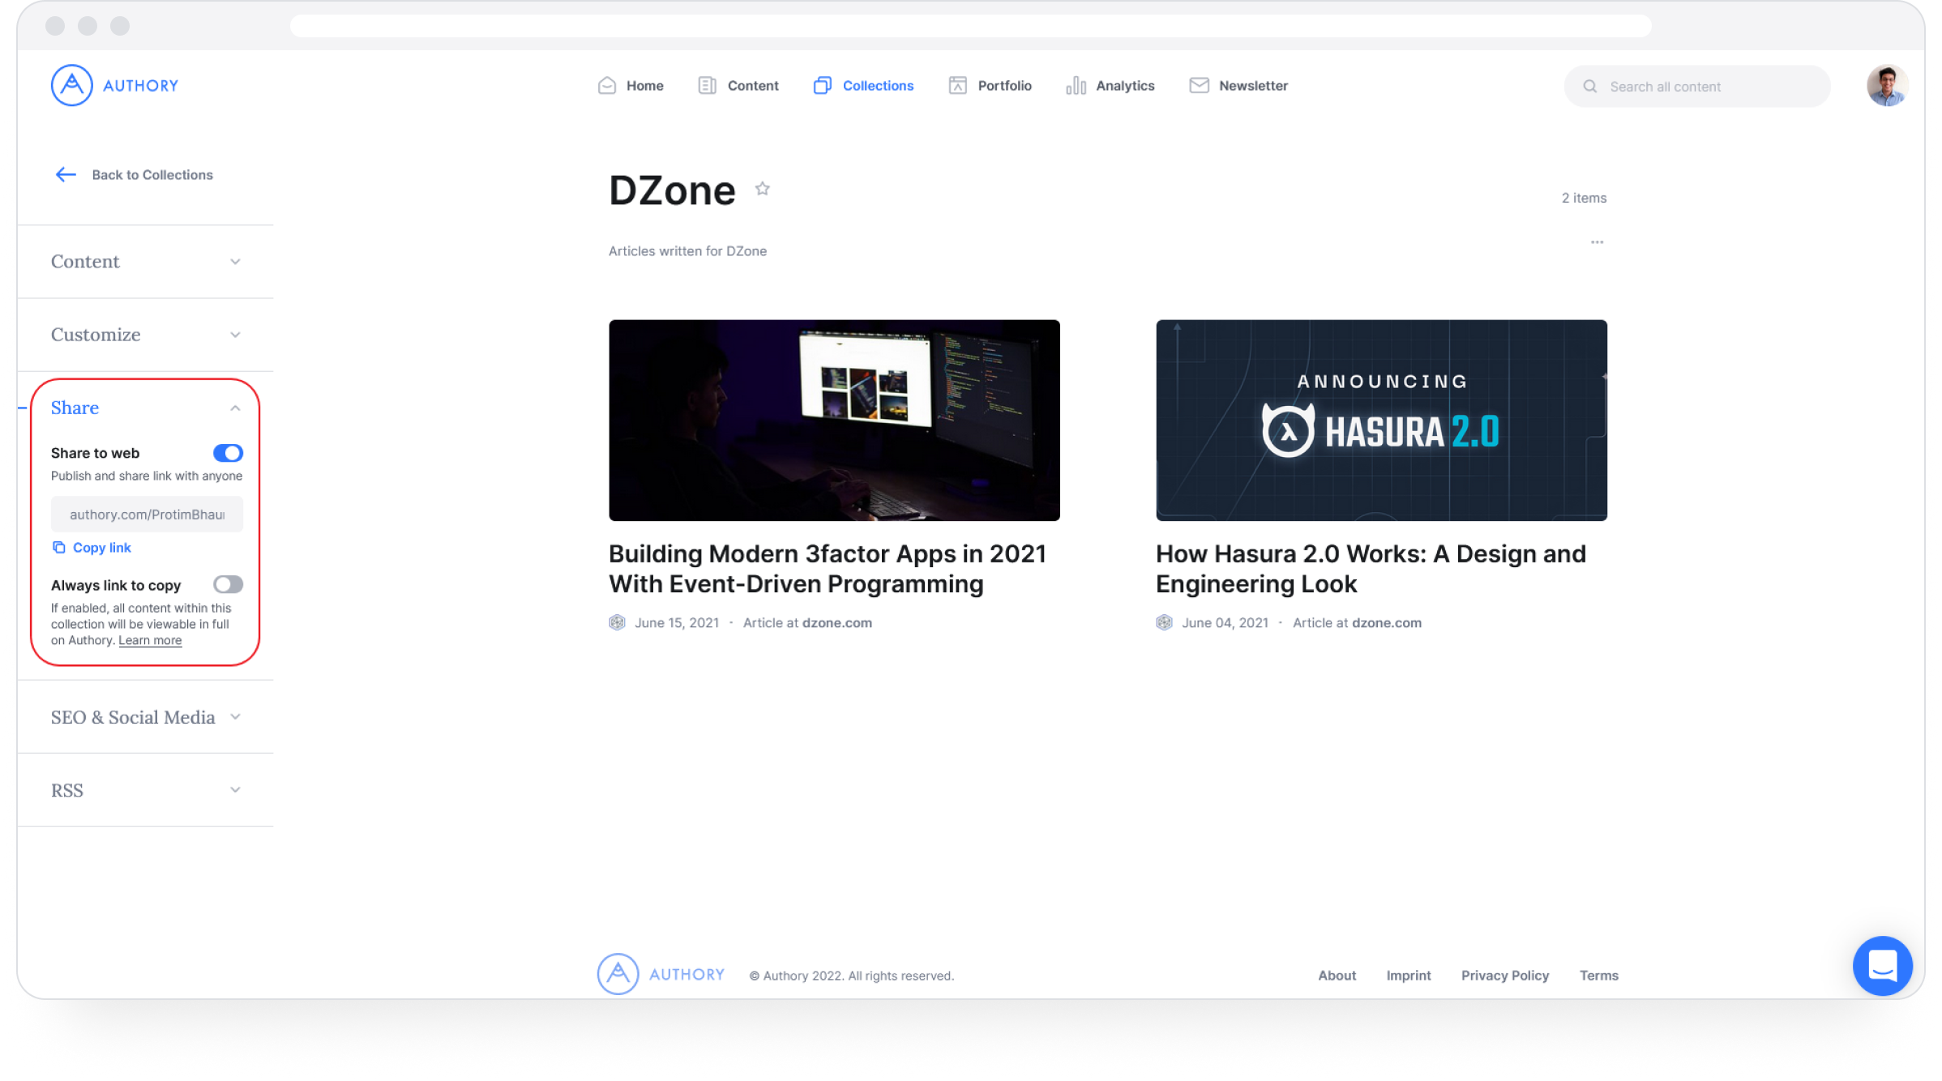Turn off Share to web toggle
1942x1081 pixels.
(228, 452)
